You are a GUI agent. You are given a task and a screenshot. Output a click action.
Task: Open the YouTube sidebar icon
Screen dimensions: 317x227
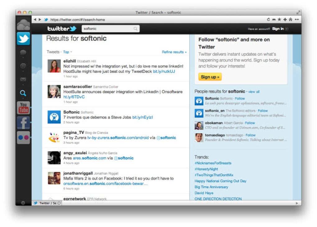23,108
